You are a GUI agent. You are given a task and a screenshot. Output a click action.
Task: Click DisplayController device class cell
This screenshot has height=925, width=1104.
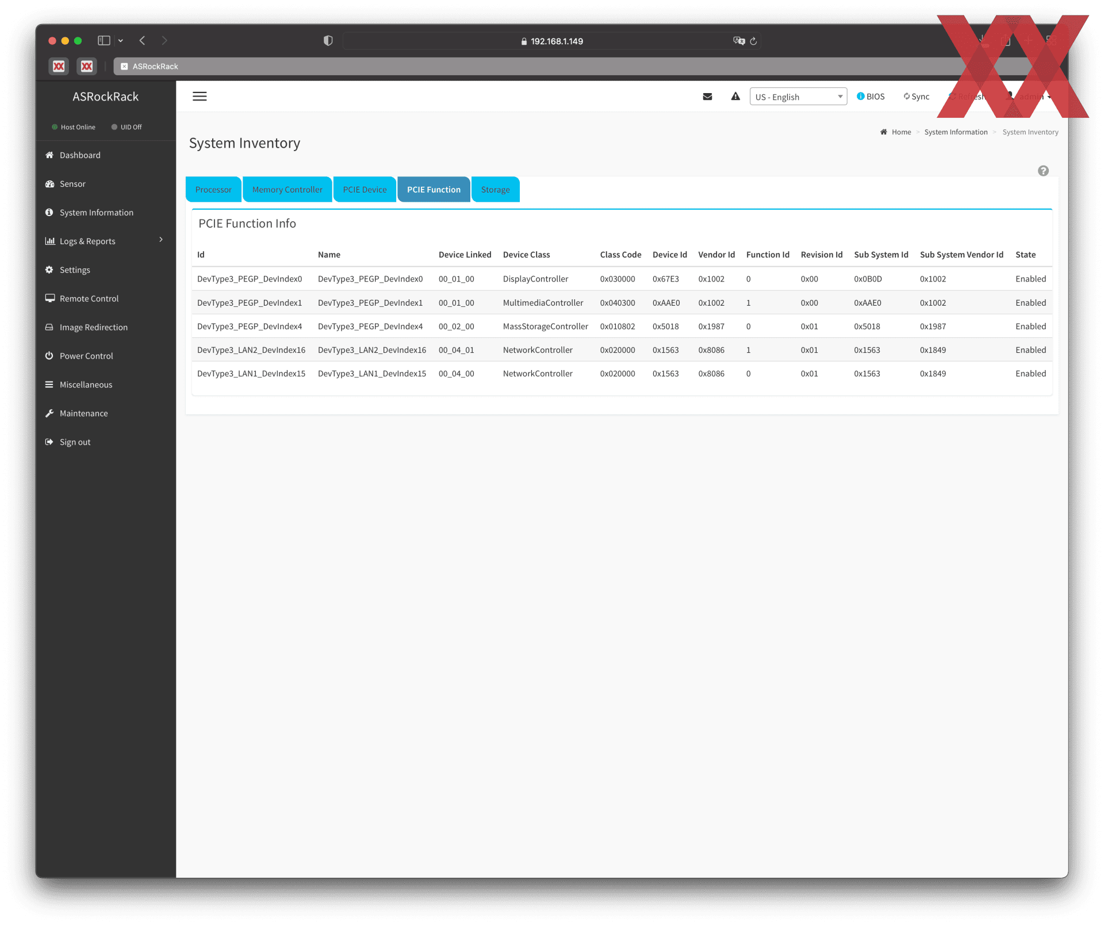point(535,279)
